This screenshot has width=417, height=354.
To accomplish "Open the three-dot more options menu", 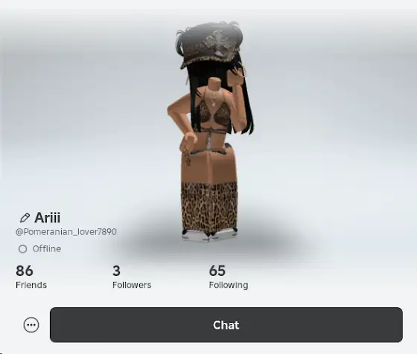I will click(31, 325).
